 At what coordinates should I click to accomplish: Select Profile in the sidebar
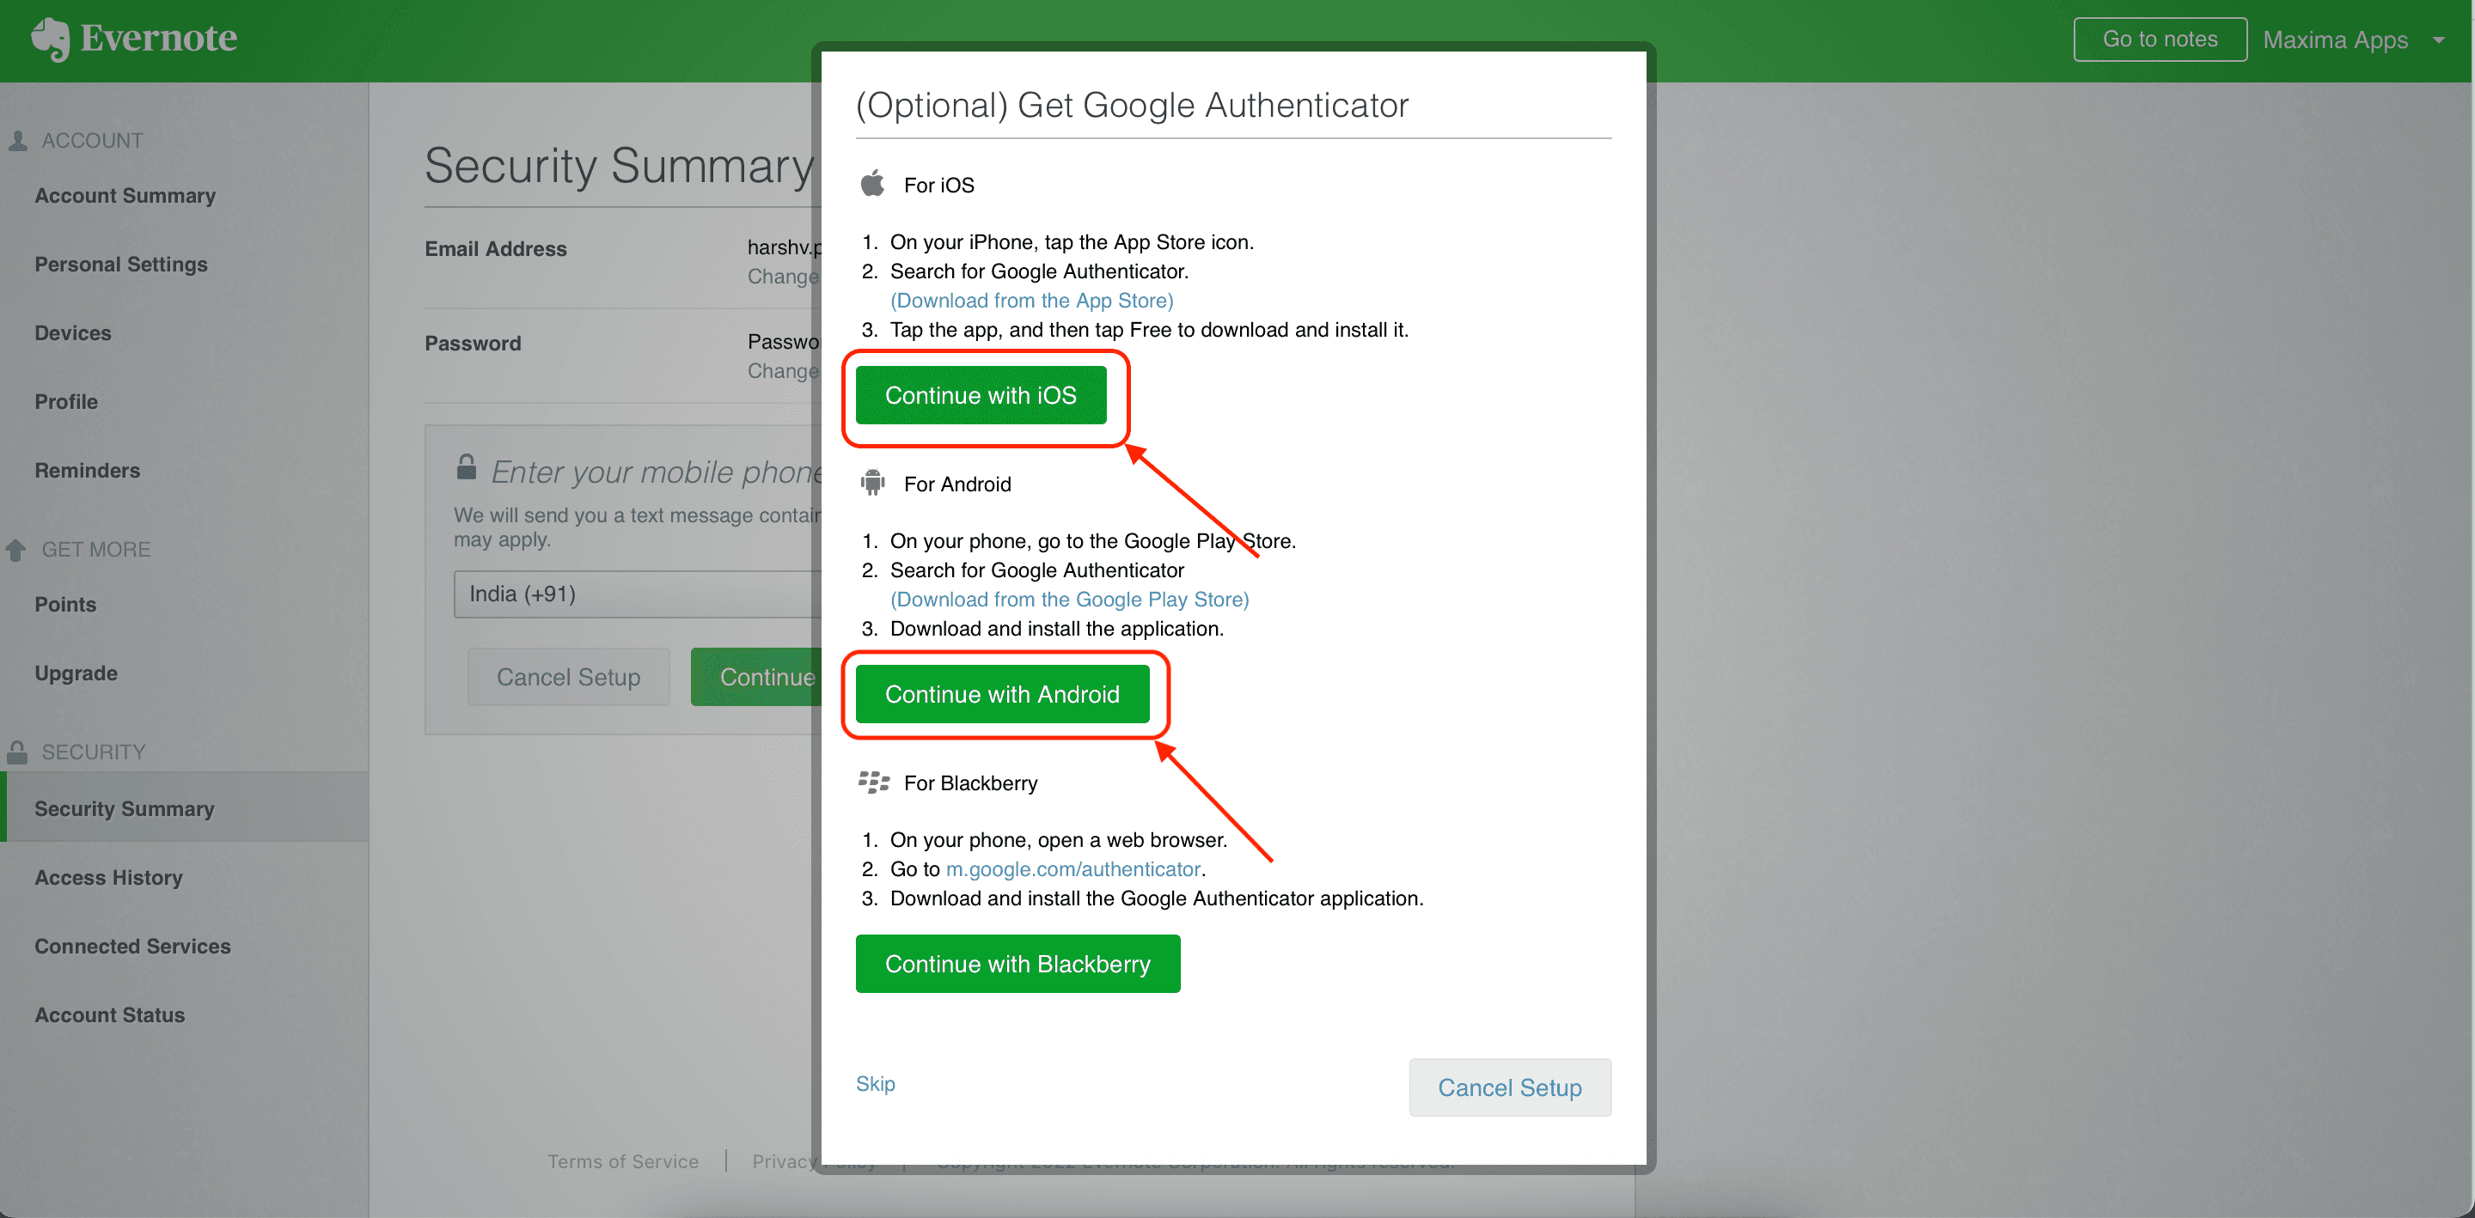(x=66, y=401)
